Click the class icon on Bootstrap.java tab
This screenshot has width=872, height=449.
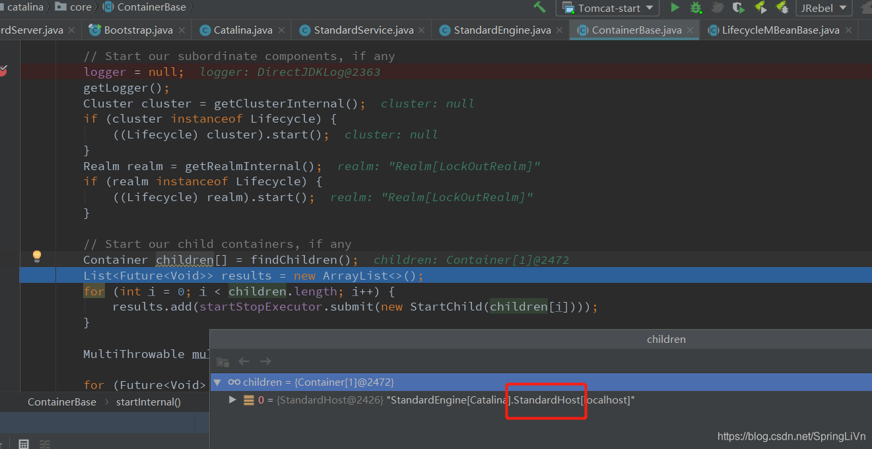(x=94, y=30)
